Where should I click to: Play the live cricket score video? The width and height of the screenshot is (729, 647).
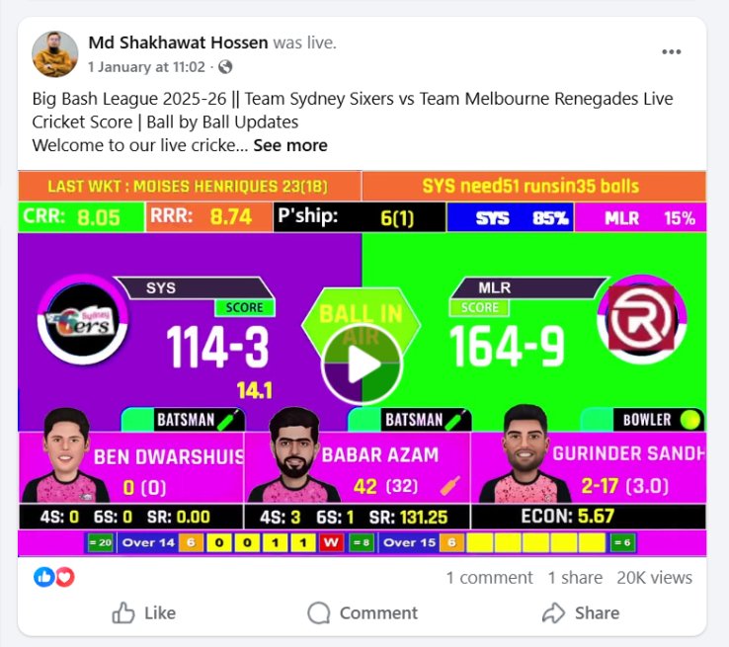click(x=362, y=364)
